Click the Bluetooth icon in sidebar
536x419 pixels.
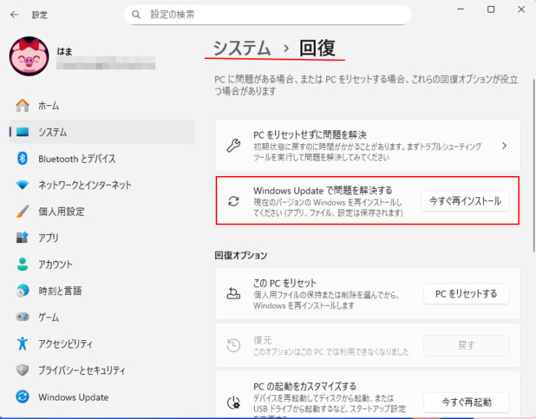23,158
